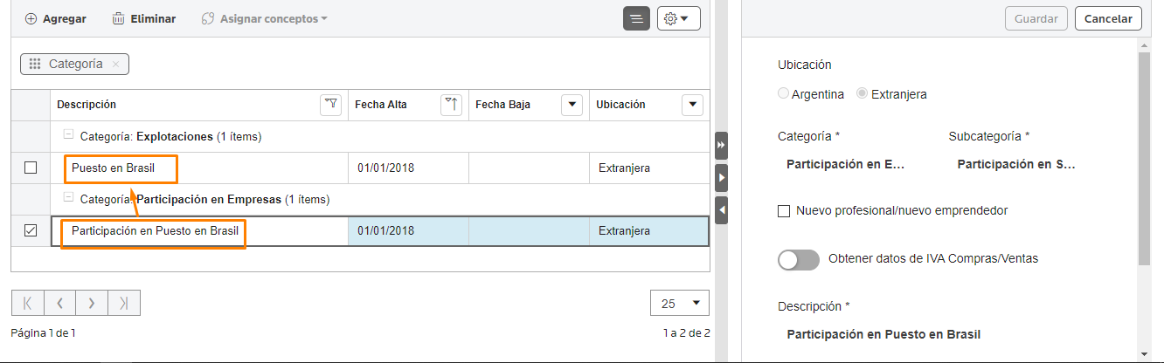Click the Descripción column filter icon

point(331,105)
